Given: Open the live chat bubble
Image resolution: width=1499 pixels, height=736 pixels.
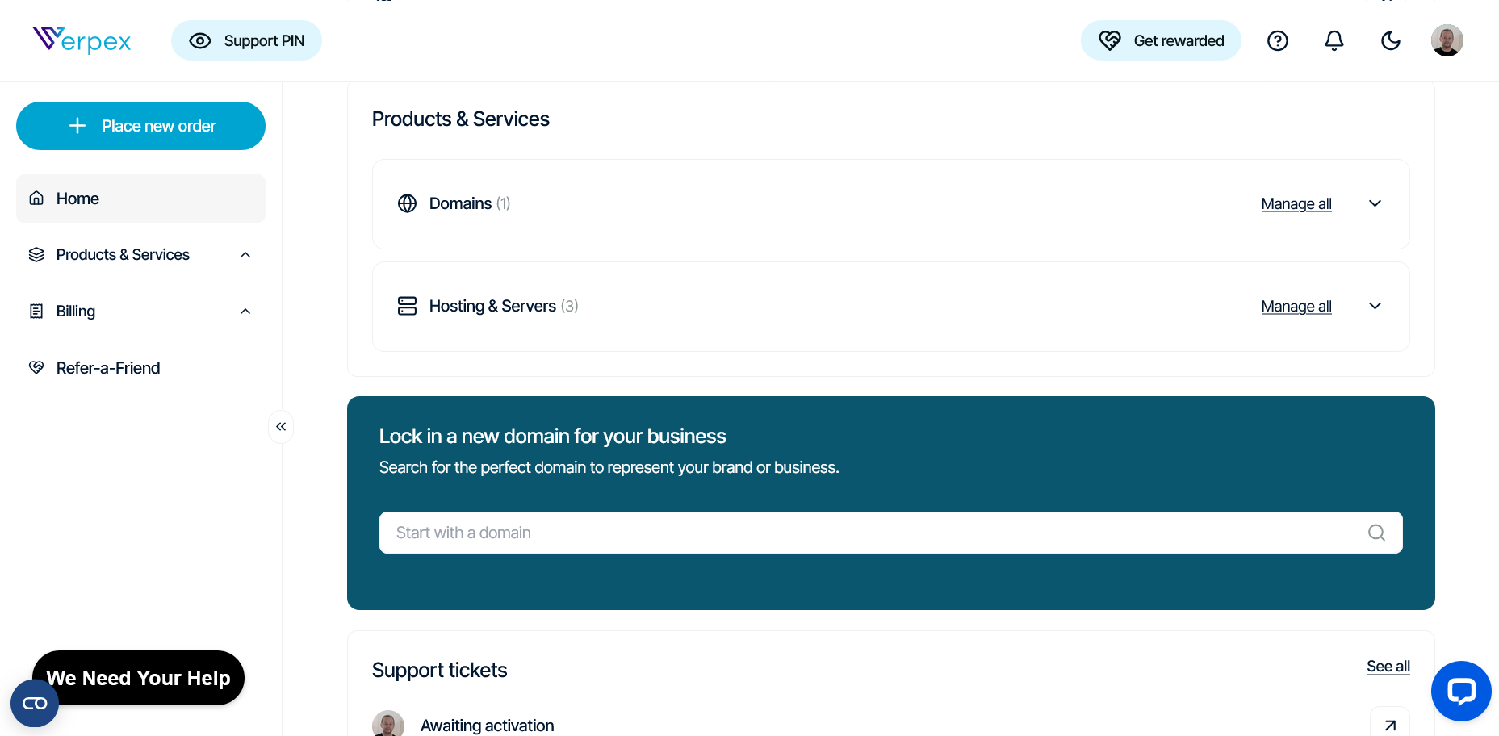Looking at the screenshot, I should coord(1461,692).
